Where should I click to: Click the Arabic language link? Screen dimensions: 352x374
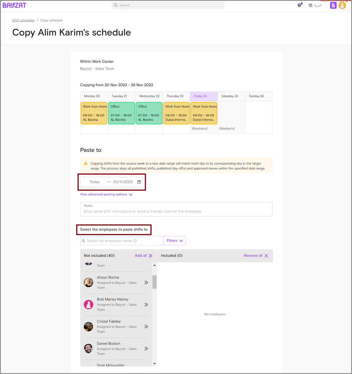[318, 5]
